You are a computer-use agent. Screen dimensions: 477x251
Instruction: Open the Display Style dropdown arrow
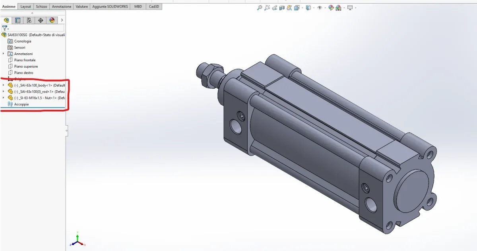point(314,8)
